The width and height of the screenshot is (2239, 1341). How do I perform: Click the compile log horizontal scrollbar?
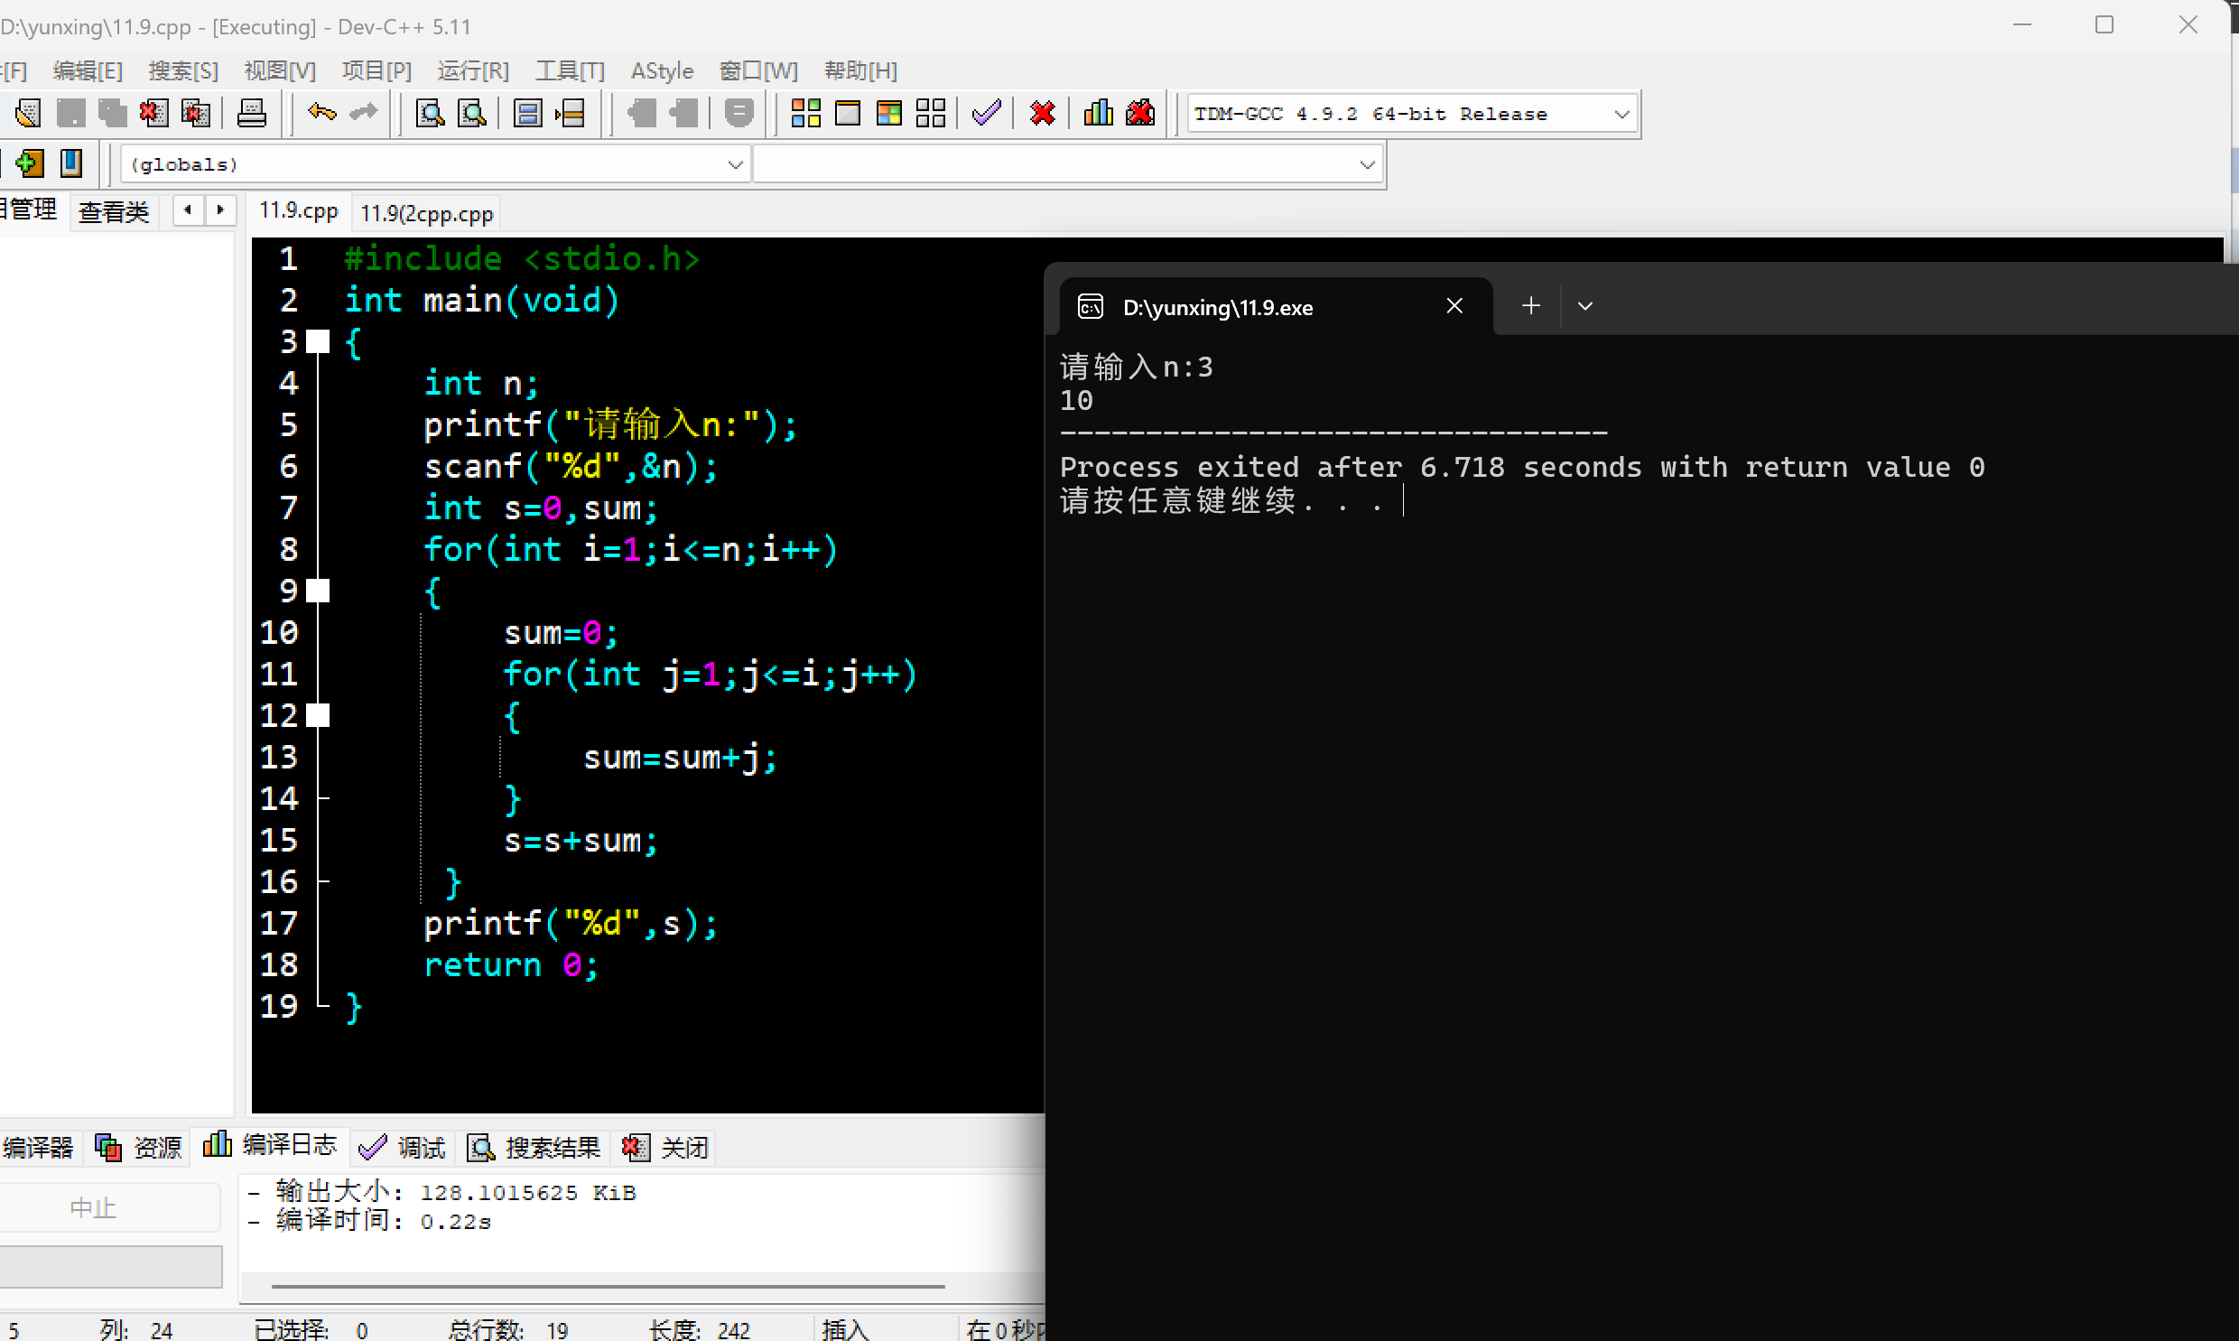(x=607, y=1286)
